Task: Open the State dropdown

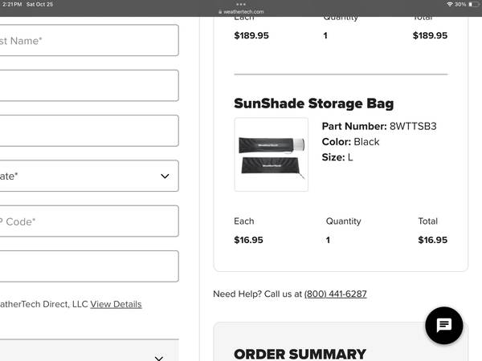Action: click(88, 176)
